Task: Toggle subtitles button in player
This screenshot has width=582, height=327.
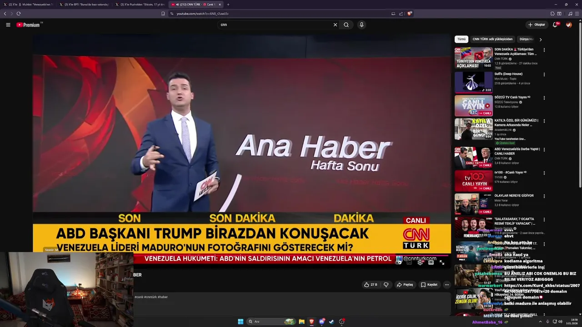Action: (x=409, y=263)
